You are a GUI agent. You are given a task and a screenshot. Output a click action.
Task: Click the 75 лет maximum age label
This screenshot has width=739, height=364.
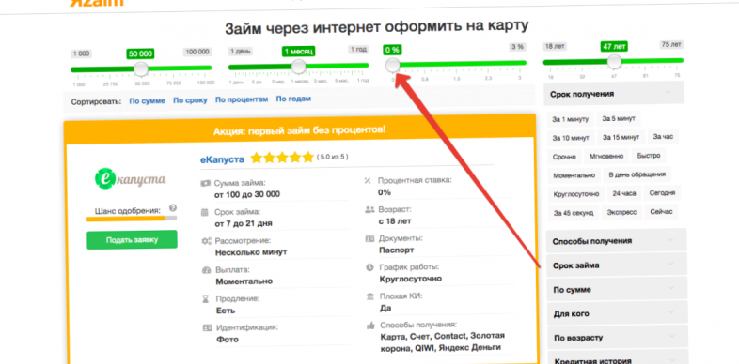click(x=671, y=44)
